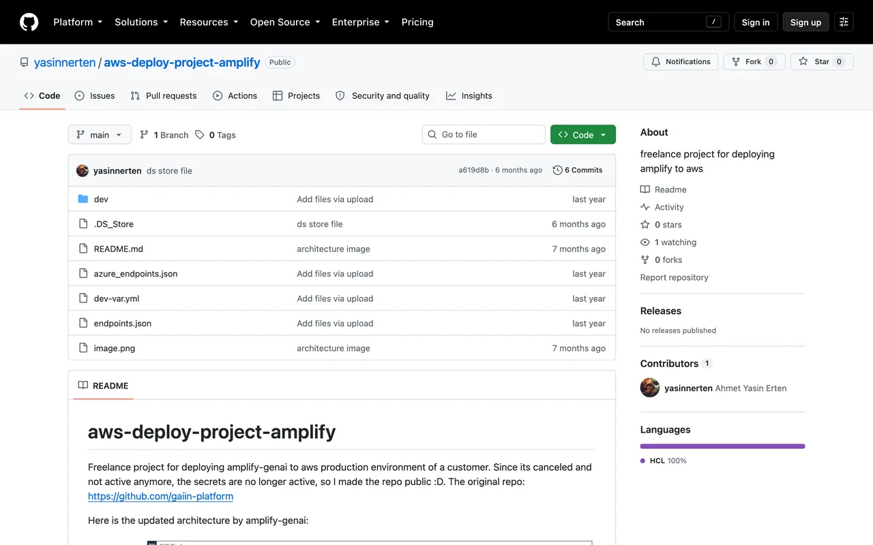Click the file icon for dev-var.yml
This screenshot has width=873, height=545.
(83, 298)
